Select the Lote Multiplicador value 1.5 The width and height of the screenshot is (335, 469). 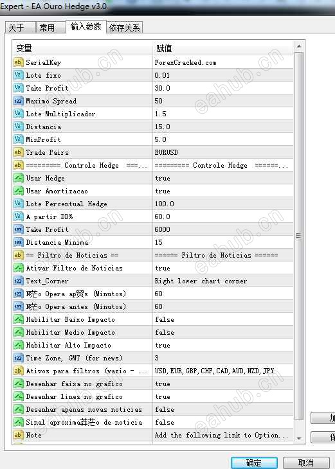[x=223, y=114]
